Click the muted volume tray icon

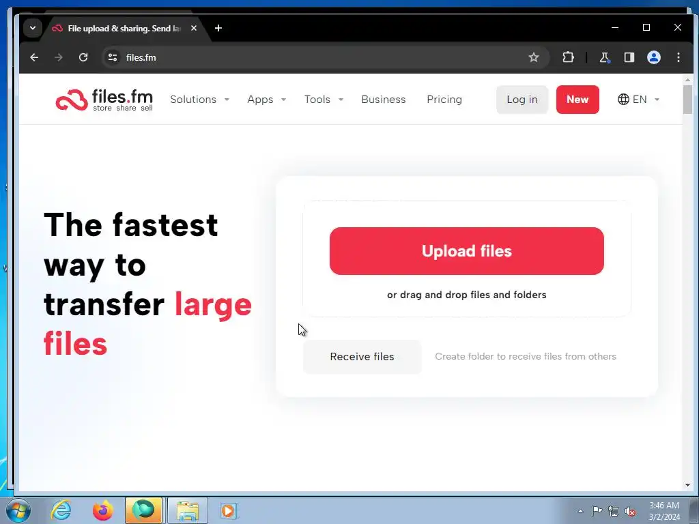(630, 512)
